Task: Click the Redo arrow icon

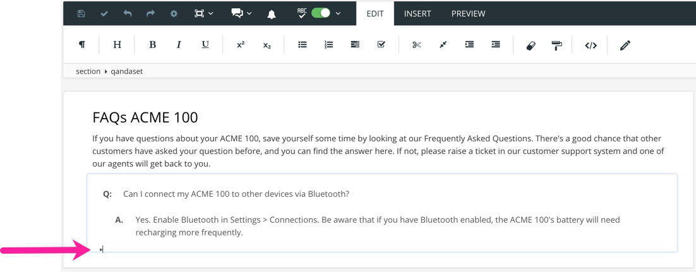Action: tap(150, 13)
